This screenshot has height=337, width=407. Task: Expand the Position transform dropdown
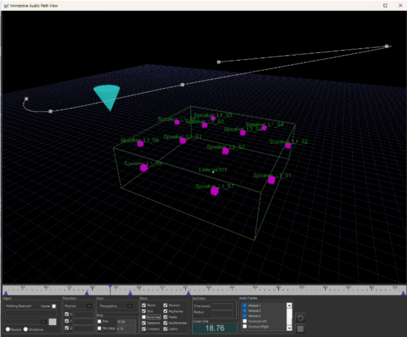tap(77, 306)
